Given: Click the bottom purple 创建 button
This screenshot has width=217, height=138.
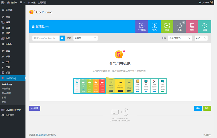Looking at the screenshot, I should pos(35,108).
